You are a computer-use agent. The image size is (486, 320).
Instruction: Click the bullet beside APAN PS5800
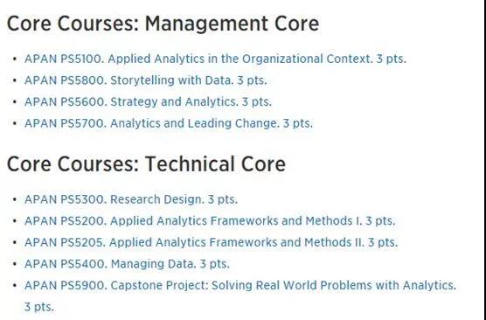point(15,80)
